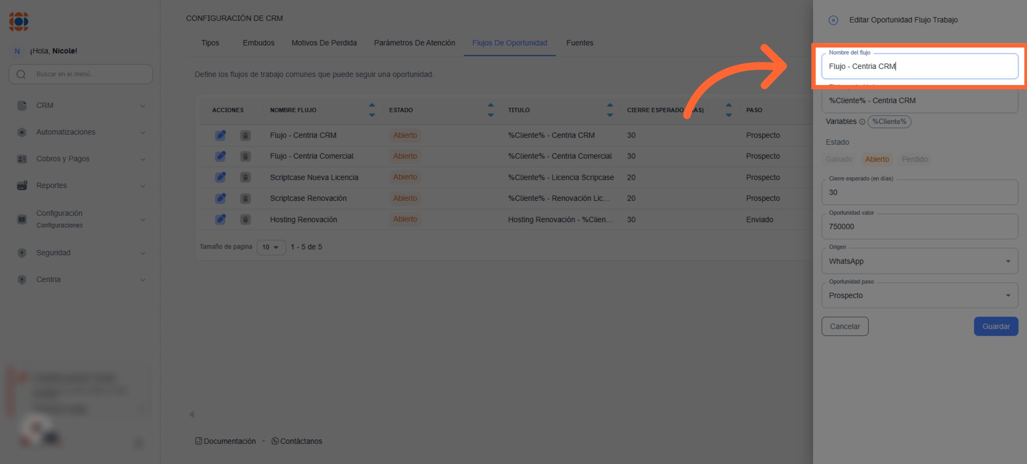
Task: Click the Guardar button
Action: coord(996,326)
